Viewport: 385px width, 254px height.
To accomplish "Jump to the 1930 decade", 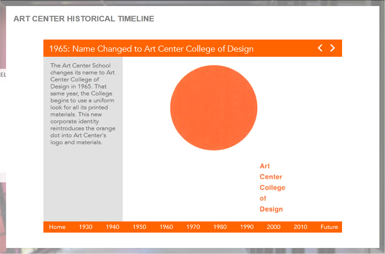I will click(85, 227).
